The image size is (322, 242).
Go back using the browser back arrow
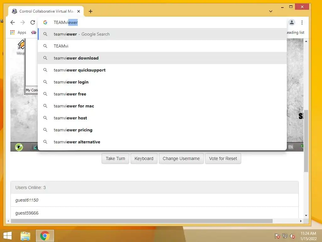(x=13, y=22)
